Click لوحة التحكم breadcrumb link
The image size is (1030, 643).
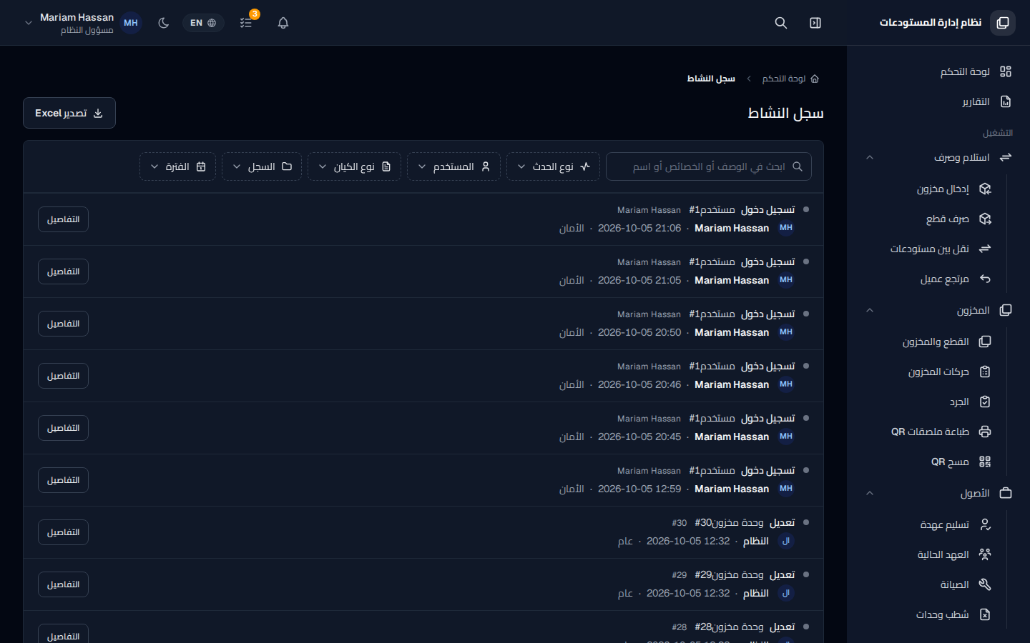pyautogui.click(x=790, y=79)
